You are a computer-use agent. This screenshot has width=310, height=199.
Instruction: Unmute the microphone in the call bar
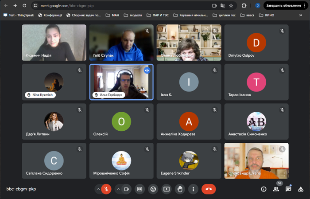pos(106,189)
